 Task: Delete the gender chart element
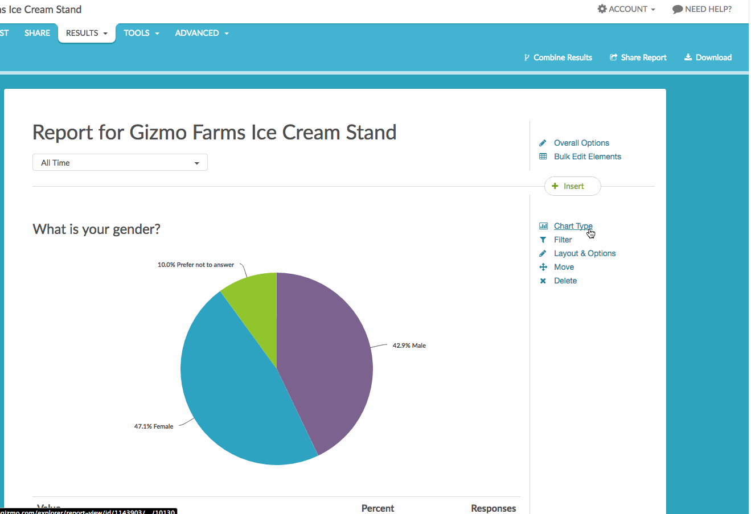(x=565, y=281)
